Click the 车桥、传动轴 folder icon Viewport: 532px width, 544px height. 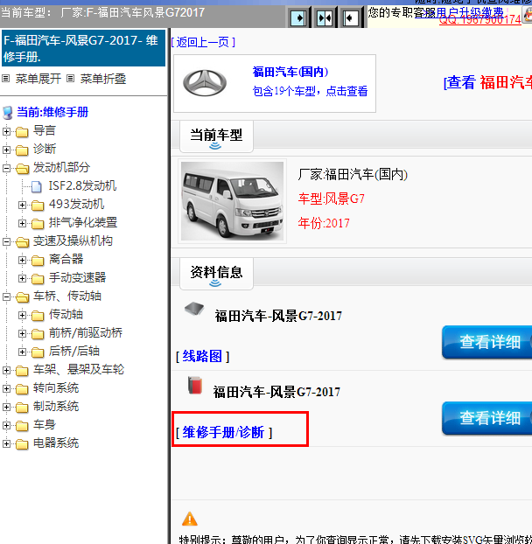coord(22,297)
